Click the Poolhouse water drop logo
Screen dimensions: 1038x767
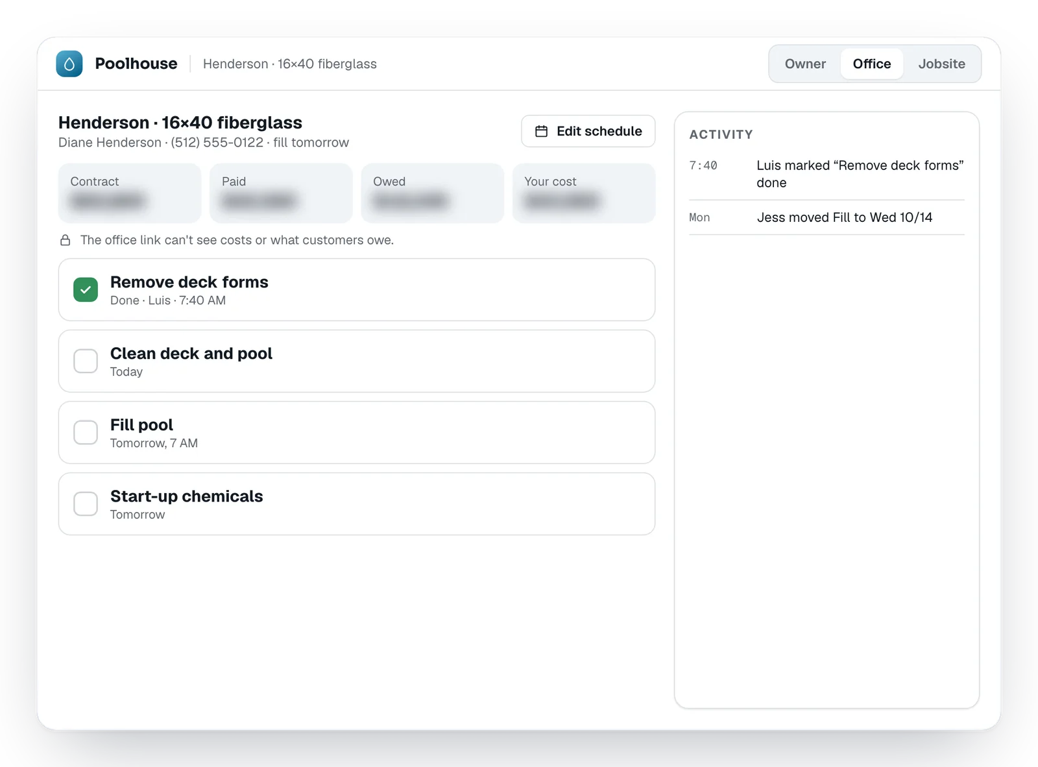pyautogui.click(x=69, y=64)
